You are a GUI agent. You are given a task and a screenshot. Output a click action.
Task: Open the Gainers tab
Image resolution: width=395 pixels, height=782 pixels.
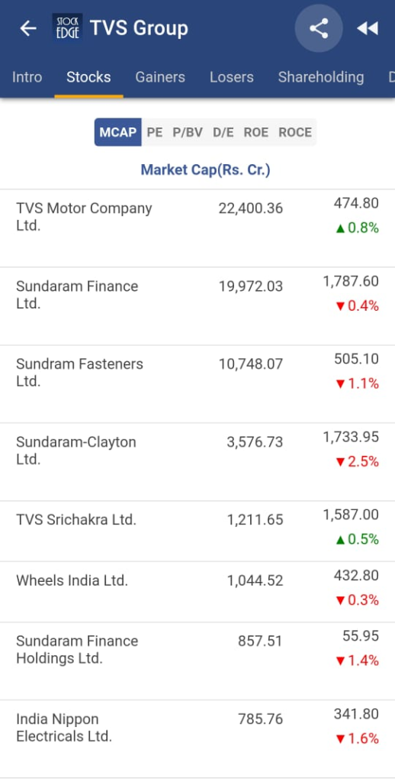(160, 77)
